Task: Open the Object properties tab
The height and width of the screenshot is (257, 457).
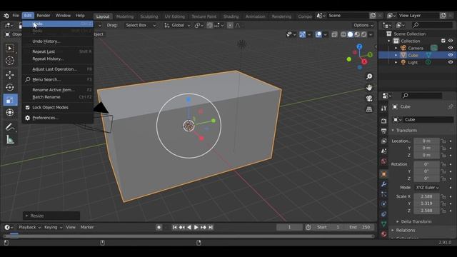Action: [384, 174]
